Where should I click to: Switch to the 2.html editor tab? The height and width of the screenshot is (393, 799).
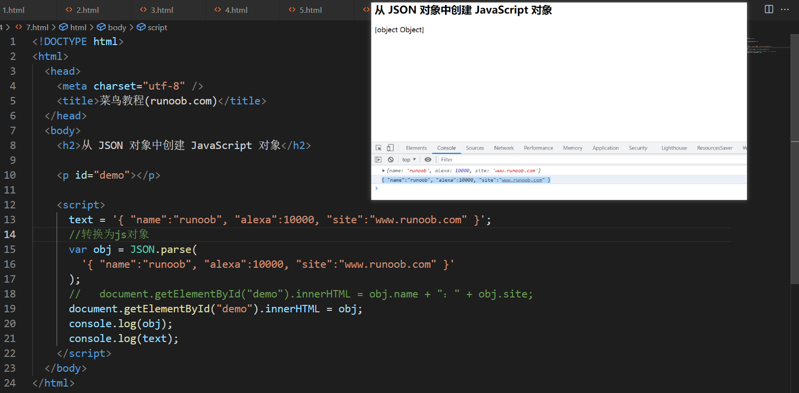click(x=88, y=10)
